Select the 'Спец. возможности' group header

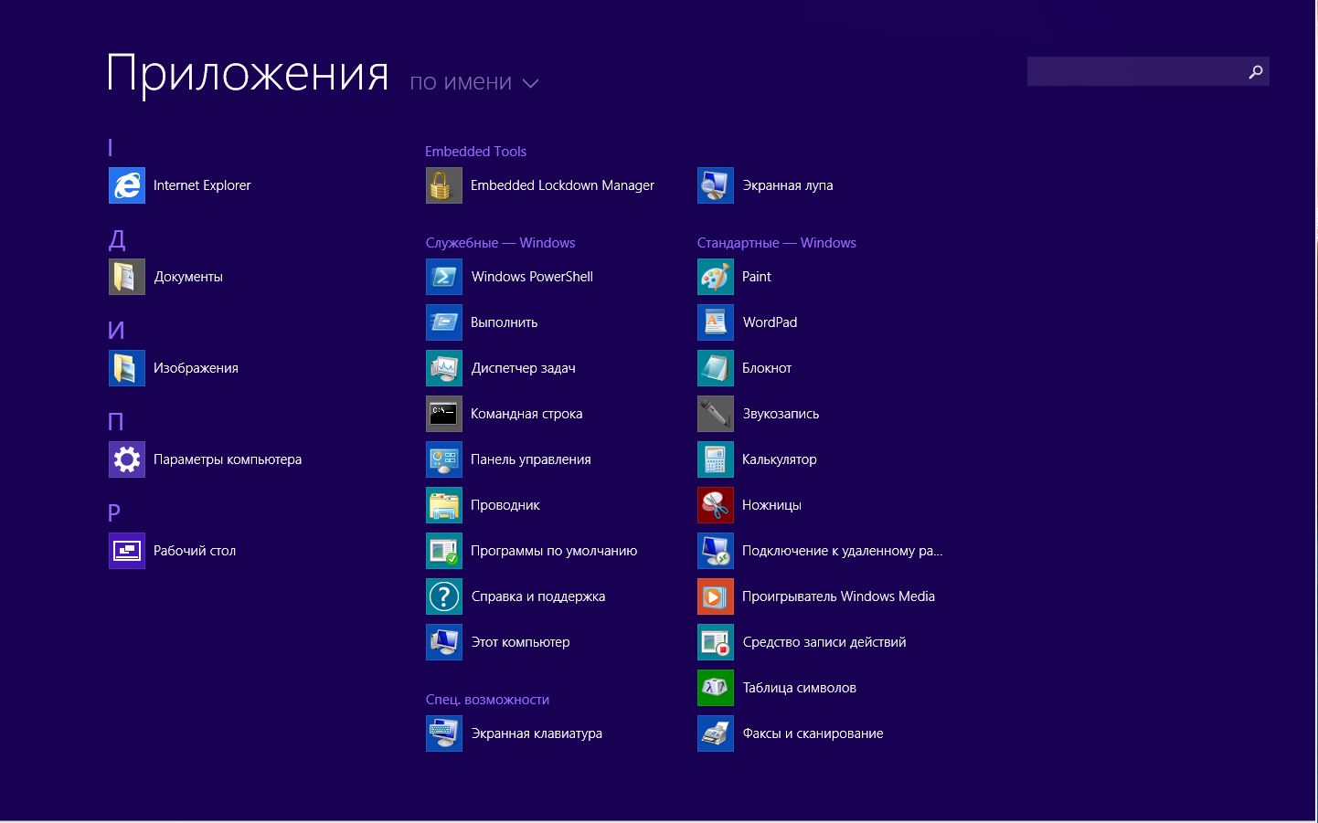pos(487,700)
